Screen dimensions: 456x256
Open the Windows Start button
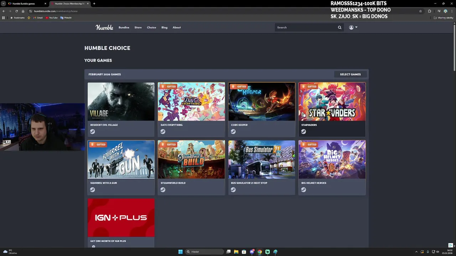pos(180,252)
